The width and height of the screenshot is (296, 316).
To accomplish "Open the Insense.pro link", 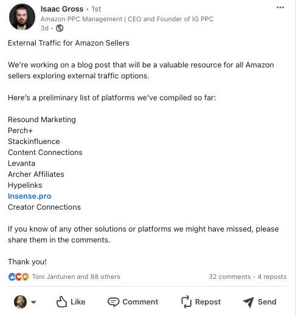I will coord(30,196).
